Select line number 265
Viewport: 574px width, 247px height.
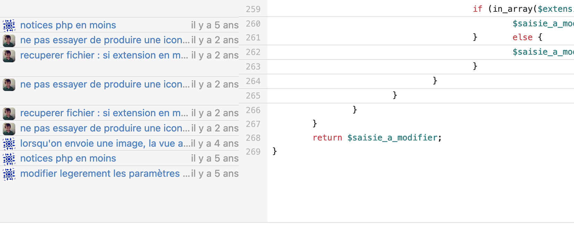pos(253,96)
